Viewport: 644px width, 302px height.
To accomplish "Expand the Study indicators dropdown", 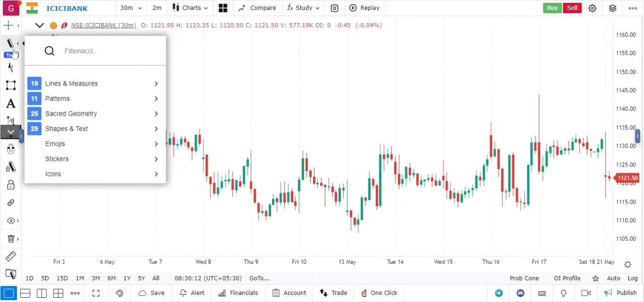I will point(303,8).
